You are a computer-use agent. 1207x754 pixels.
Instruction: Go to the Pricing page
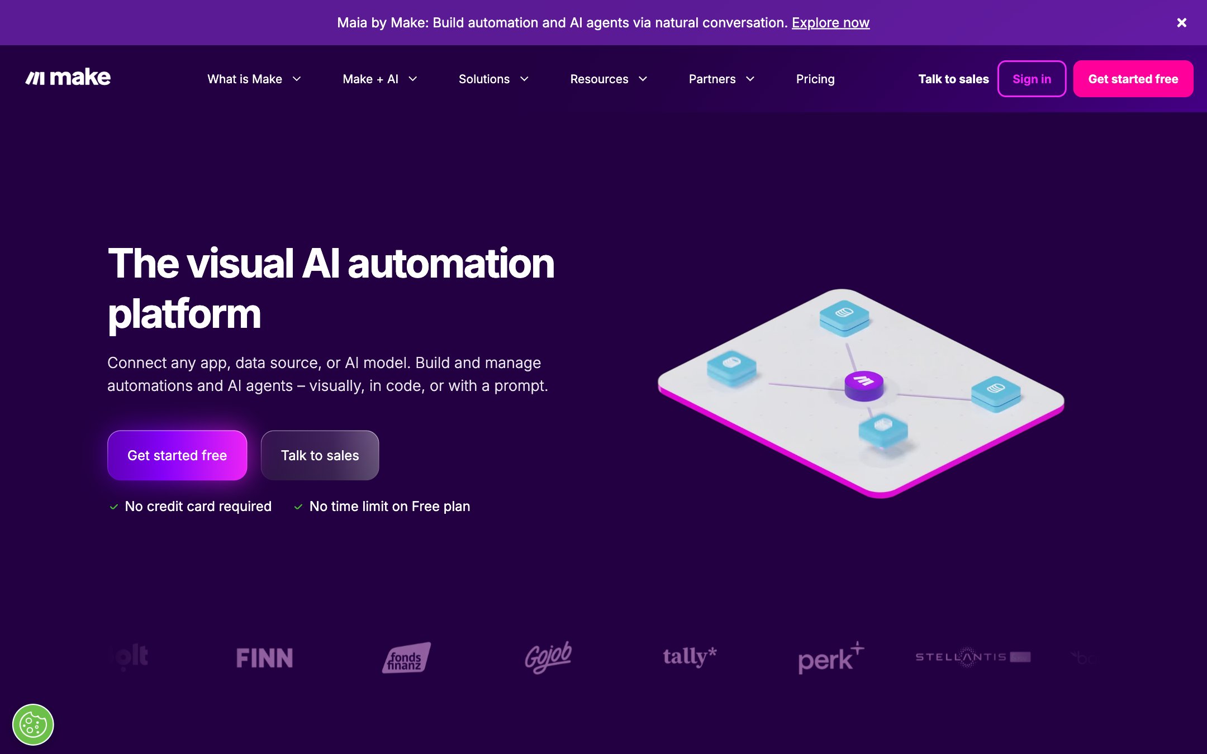pyautogui.click(x=815, y=79)
